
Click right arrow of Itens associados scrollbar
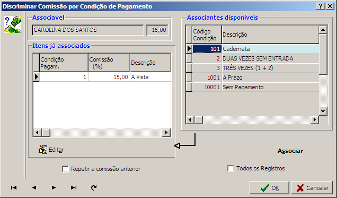(x=166, y=133)
